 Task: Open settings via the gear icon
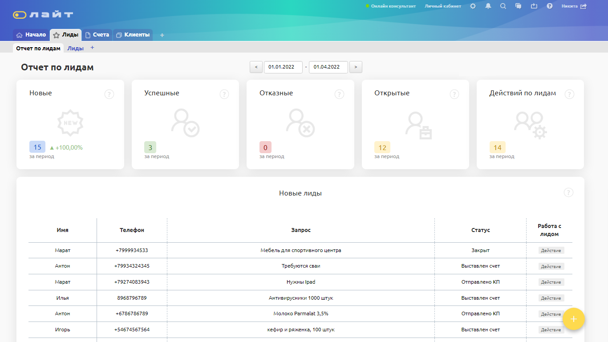[473, 6]
